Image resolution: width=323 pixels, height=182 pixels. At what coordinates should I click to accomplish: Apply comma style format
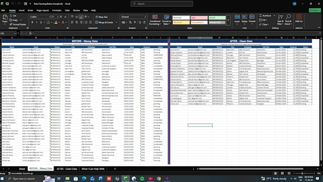tap(135, 22)
